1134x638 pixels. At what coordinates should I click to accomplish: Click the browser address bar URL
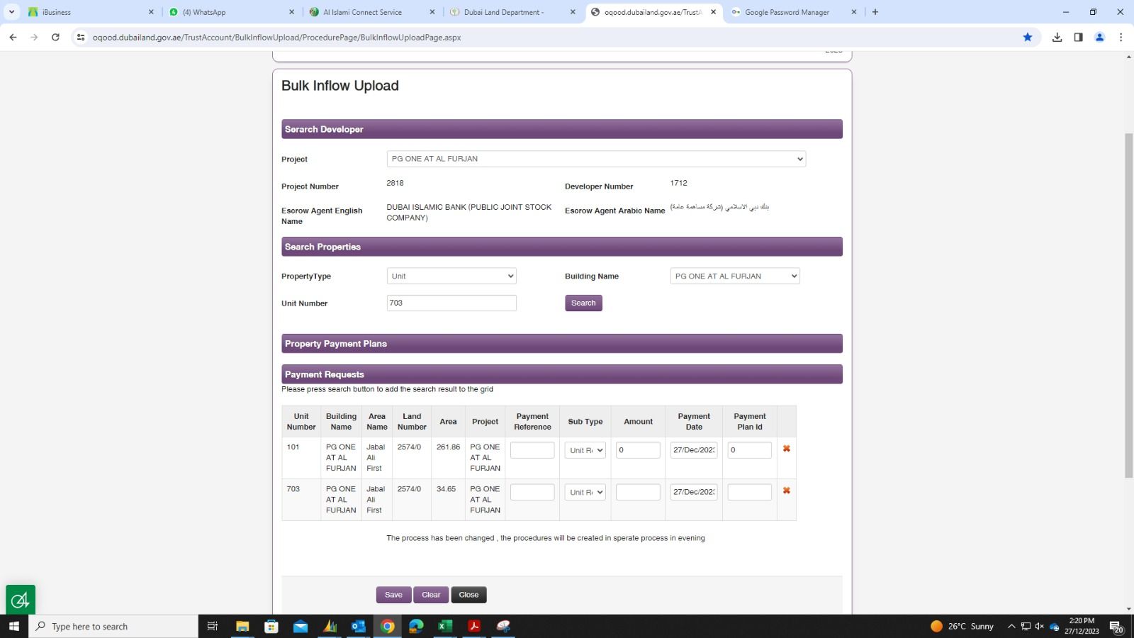[x=276, y=37]
